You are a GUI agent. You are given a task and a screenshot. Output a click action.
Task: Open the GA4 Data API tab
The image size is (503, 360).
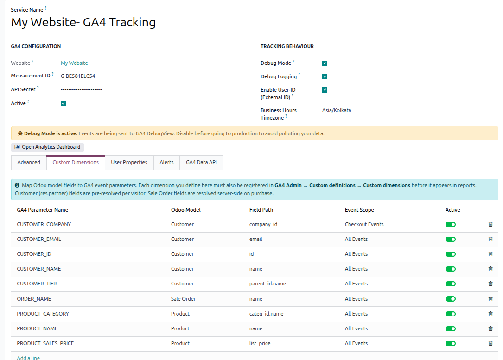point(202,162)
